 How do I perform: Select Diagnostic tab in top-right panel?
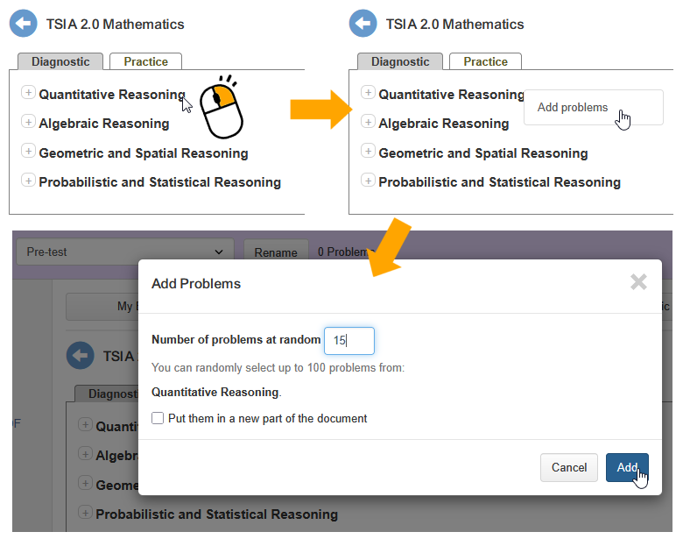(x=400, y=61)
